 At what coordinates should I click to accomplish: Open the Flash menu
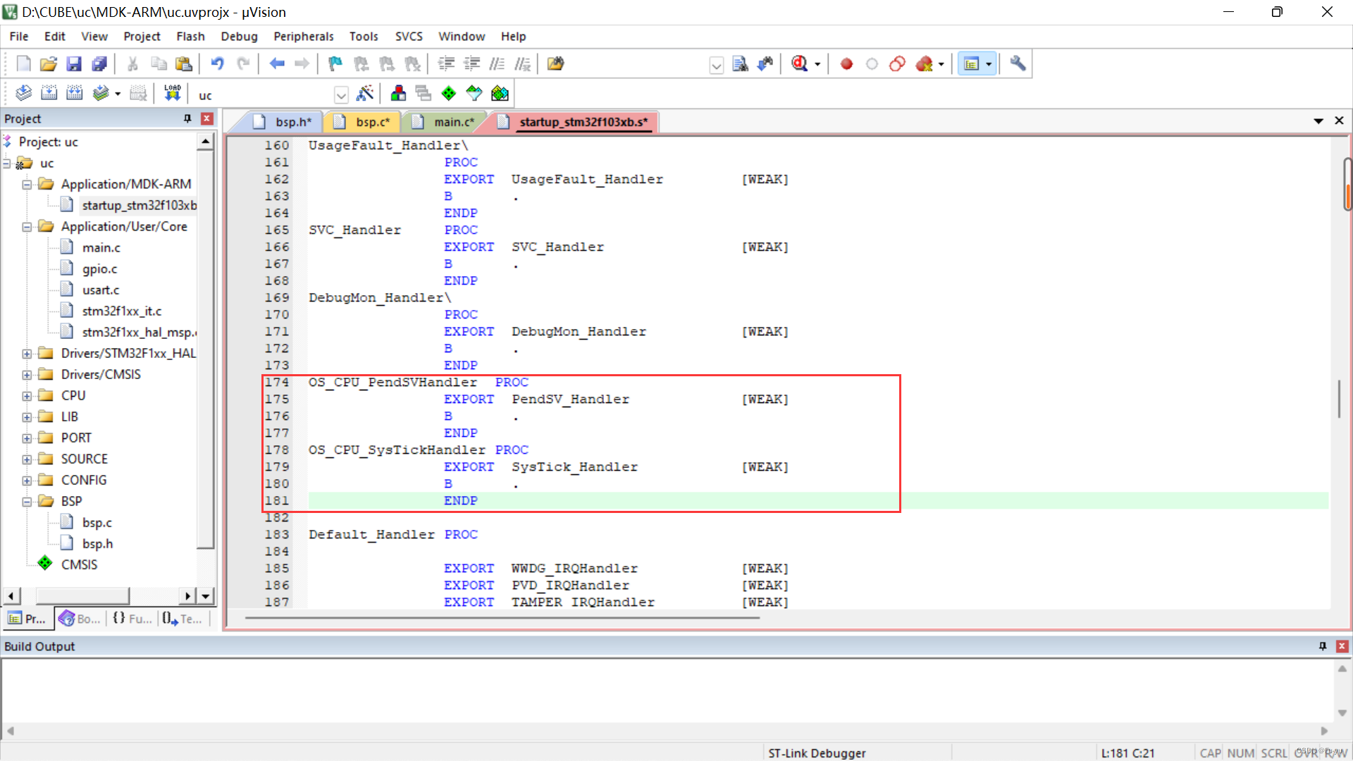coord(190,36)
